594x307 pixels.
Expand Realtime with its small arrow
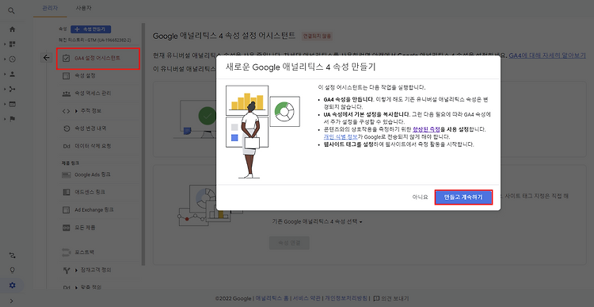[x=5, y=59]
